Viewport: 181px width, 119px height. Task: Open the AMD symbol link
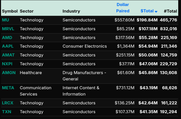pos(7,38)
